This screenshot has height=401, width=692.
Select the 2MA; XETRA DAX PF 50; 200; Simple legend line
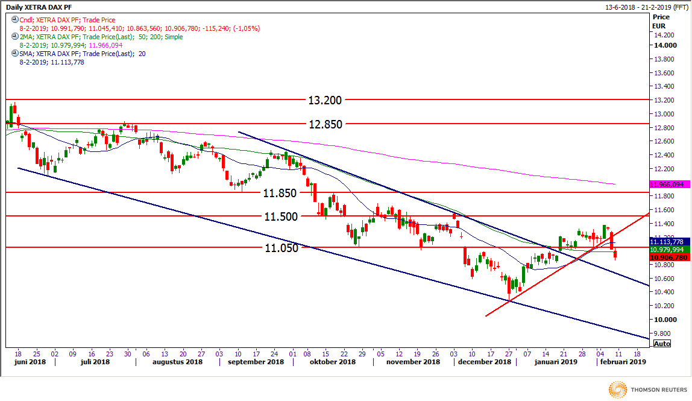coord(101,37)
